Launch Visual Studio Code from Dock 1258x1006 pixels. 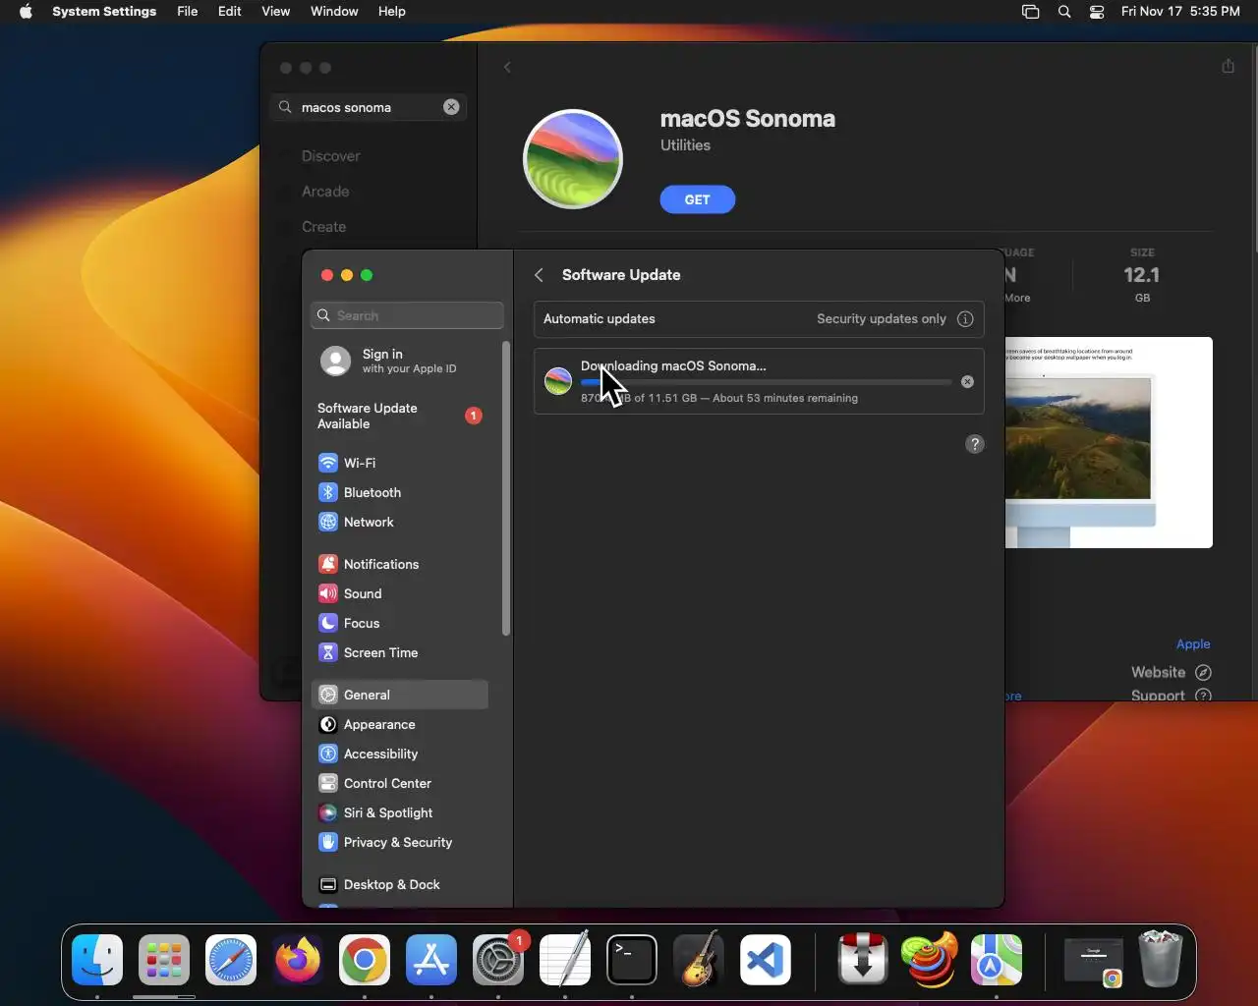tap(766, 960)
